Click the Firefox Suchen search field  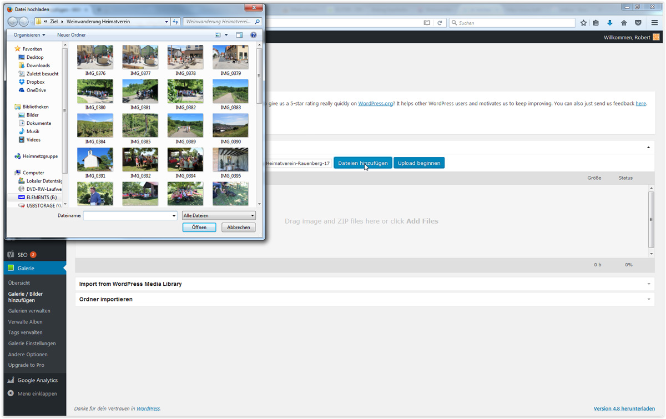pyautogui.click(x=512, y=23)
